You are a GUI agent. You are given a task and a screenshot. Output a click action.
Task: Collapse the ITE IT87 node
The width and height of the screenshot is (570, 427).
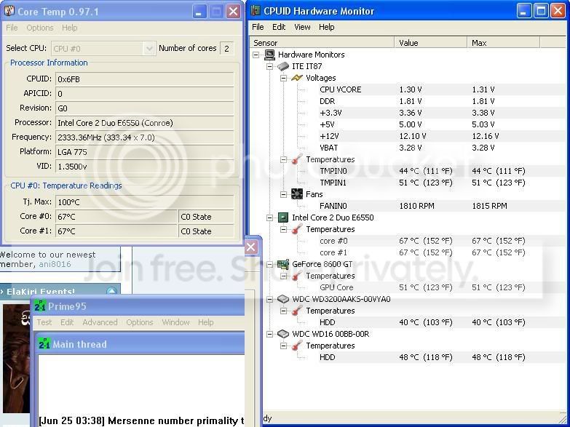coord(269,66)
